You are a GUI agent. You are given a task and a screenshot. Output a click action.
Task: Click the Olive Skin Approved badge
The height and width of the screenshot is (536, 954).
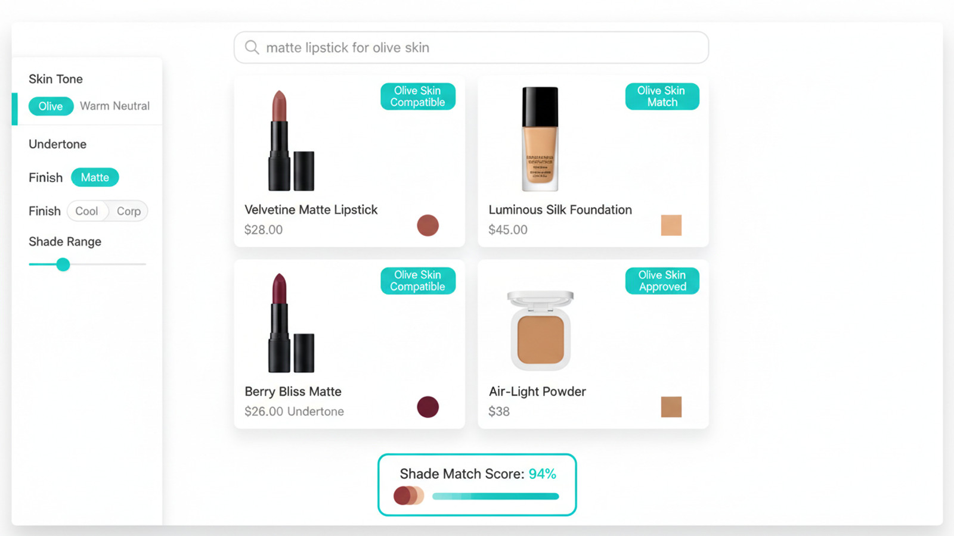(x=662, y=281)
